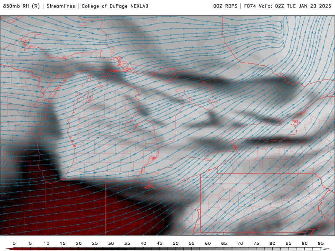Click the colorbar label '60'
The width and height of the screenshot is (335, 251).
[208, 243]
